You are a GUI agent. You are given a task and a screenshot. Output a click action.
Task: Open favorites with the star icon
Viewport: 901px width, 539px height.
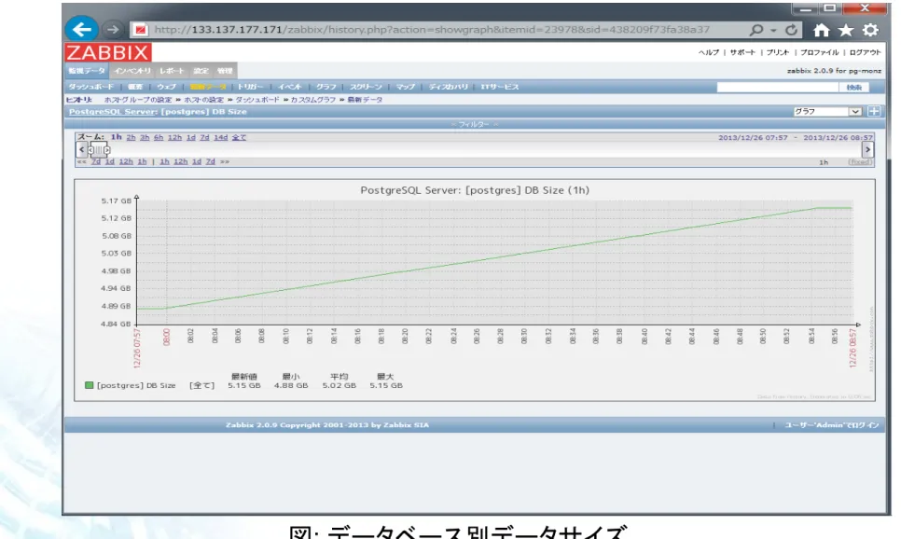pos(846,30)
